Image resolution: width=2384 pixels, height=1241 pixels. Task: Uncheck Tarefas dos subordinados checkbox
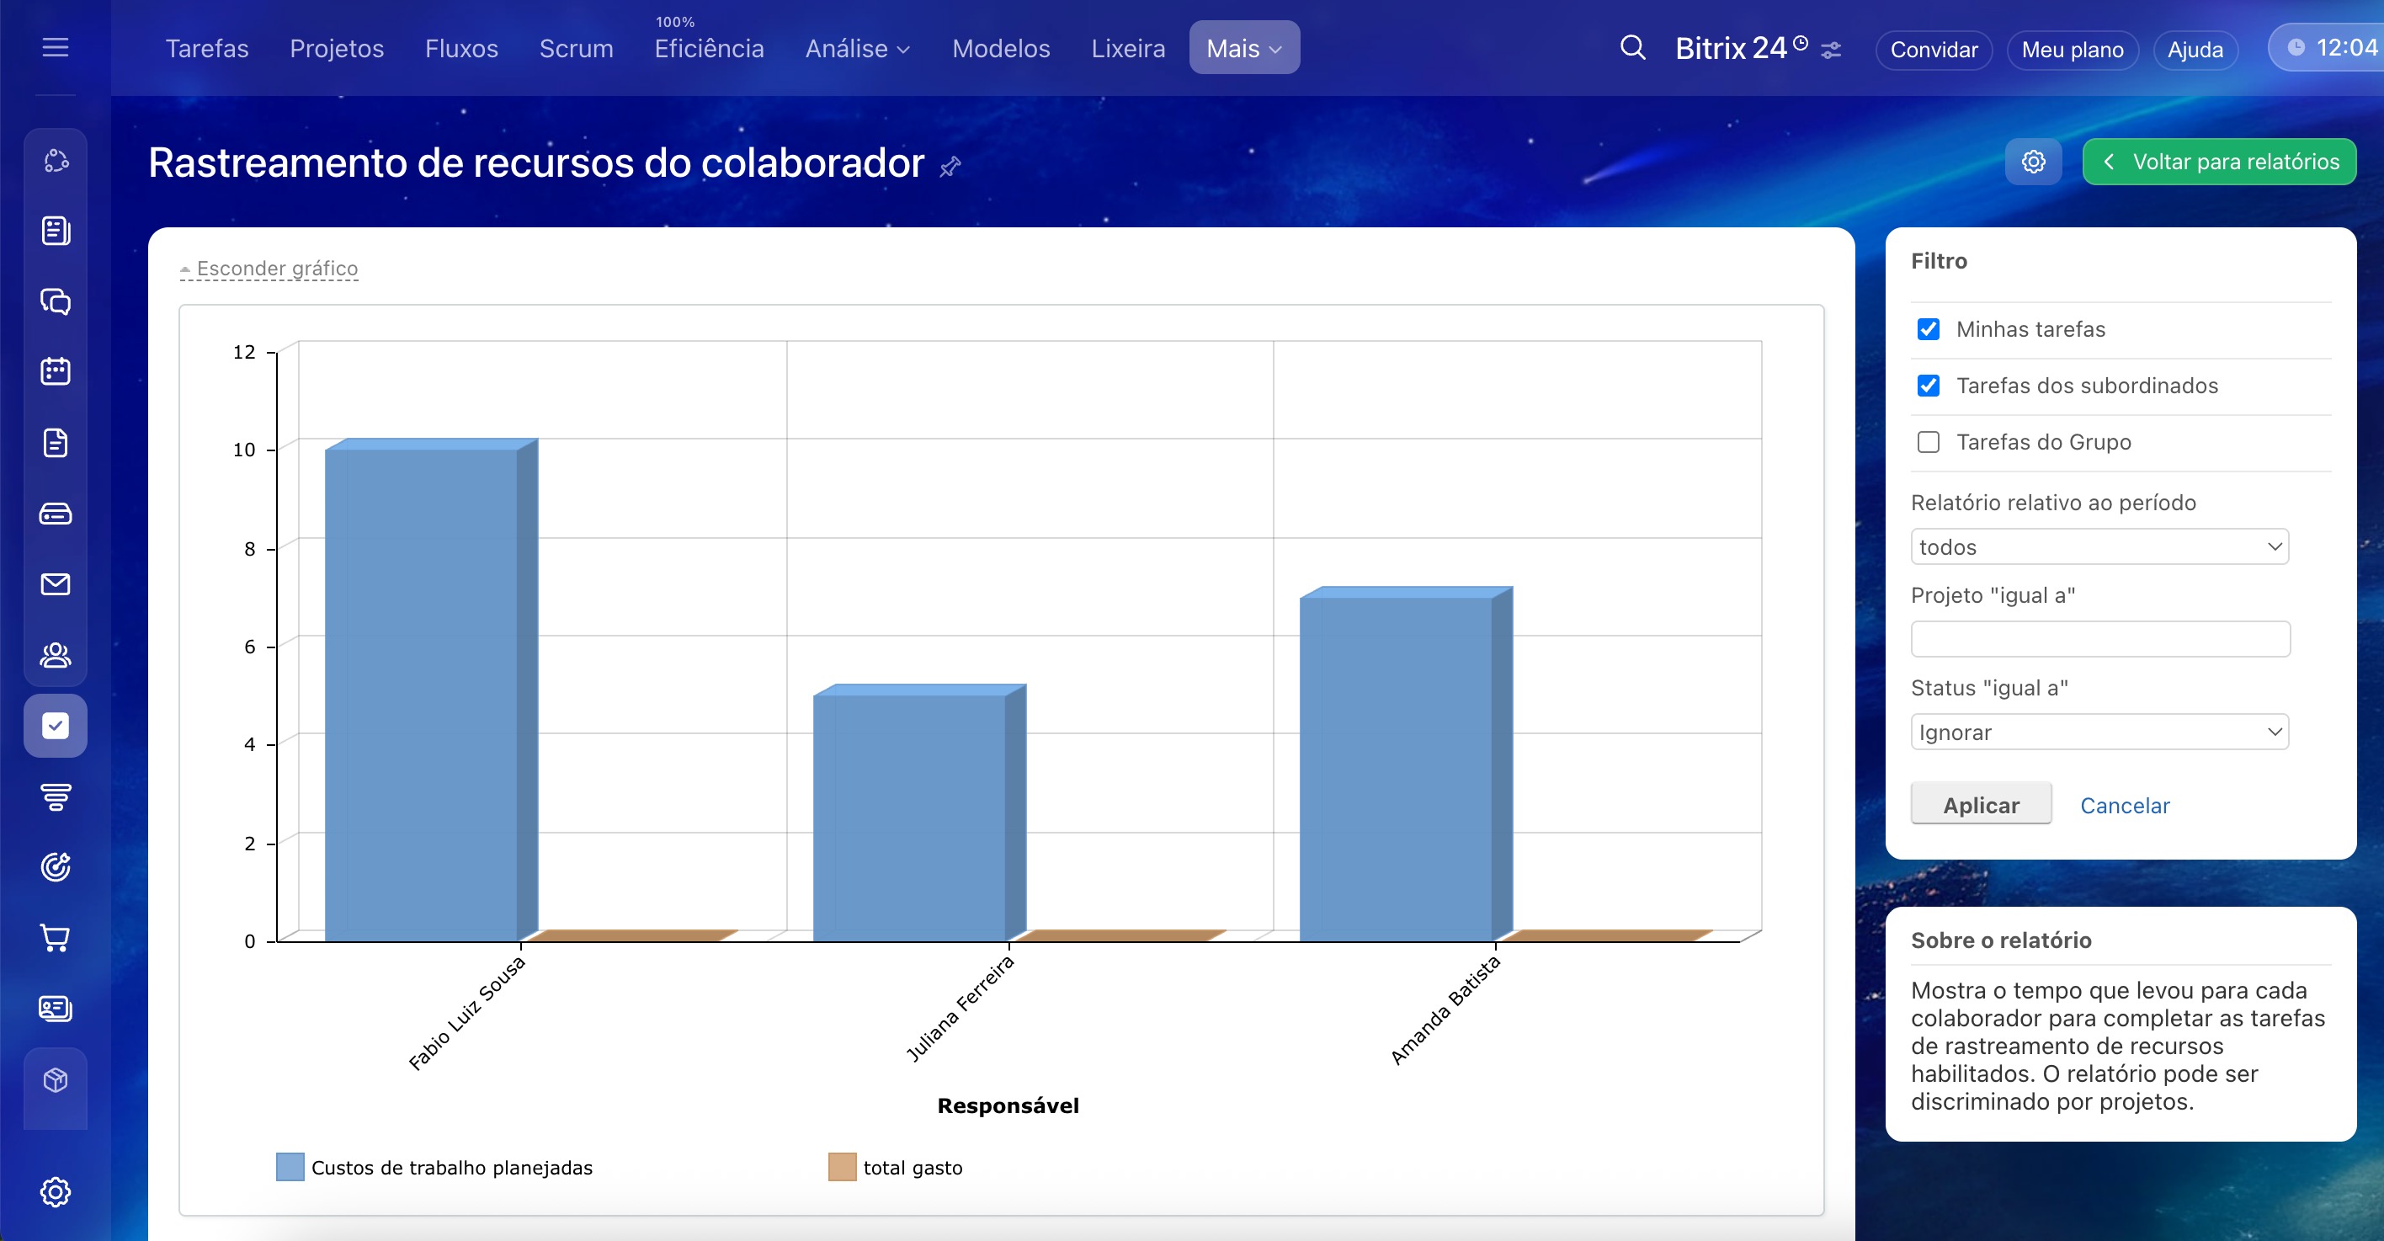(1929, 386)
